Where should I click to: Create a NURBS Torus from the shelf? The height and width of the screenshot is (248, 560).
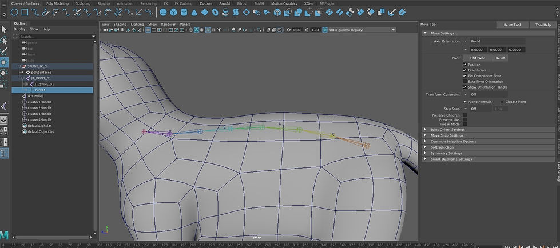tap(215, 12)
